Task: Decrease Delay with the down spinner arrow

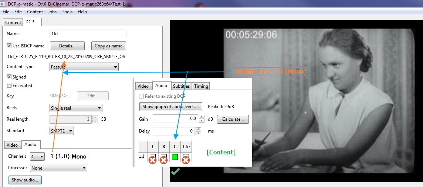Action: [x=198, y=133]
